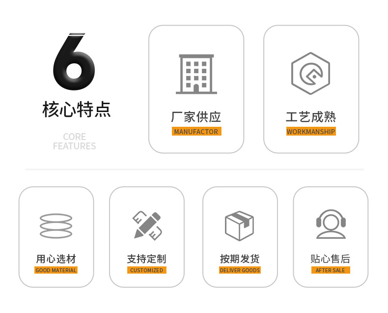Click the large black number 6
The height and width of the screenshot is (313, 388).
click(74, 61)
